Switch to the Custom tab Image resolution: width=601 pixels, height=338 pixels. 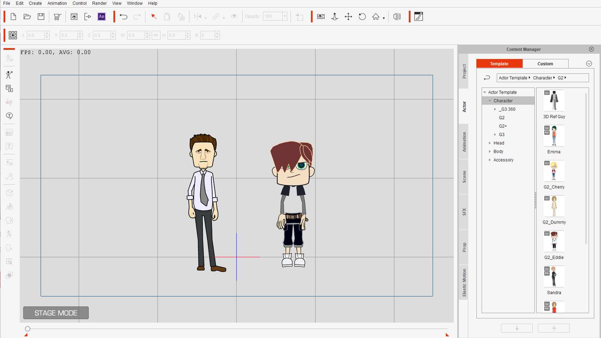pyautogui.click(x=545, y=63)
